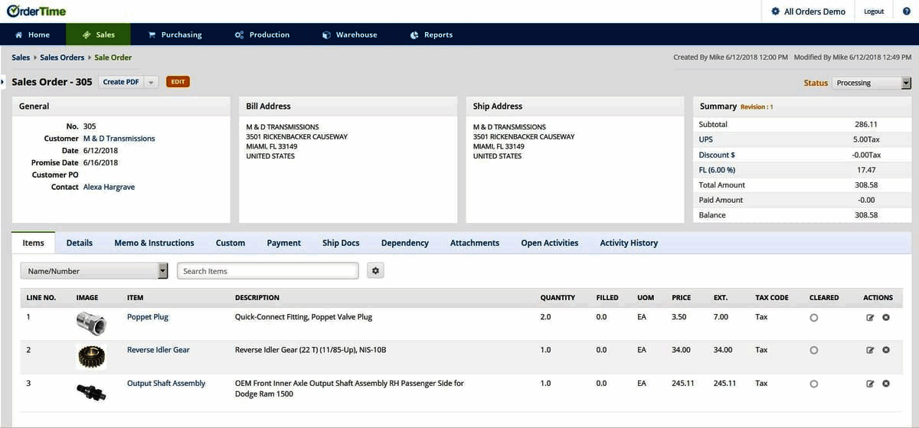Open help question mark icon
The image size is (919, 428).
pyautogui.click(x=907, y=11)
